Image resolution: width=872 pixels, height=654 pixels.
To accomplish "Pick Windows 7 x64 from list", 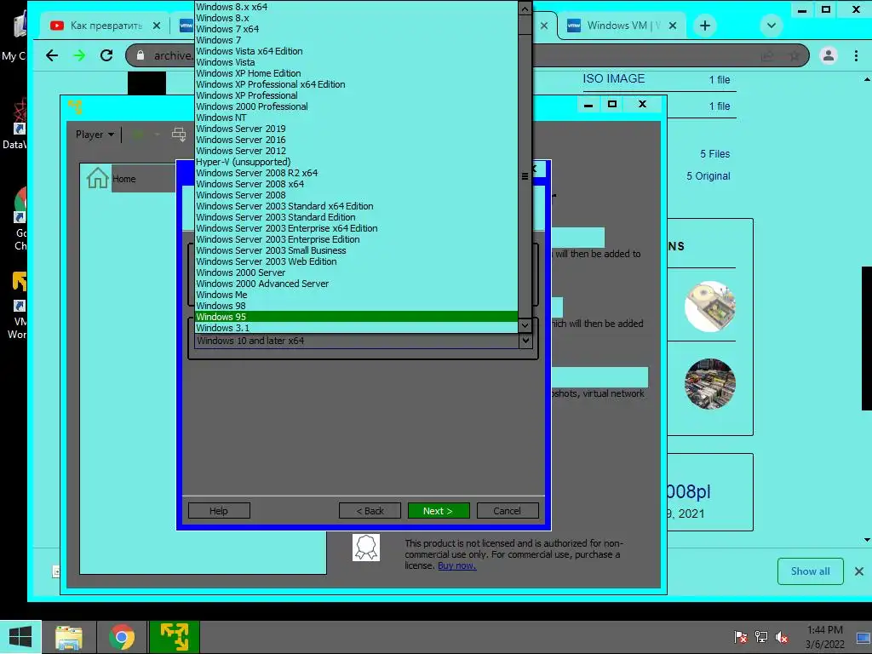I will (356, 29).
